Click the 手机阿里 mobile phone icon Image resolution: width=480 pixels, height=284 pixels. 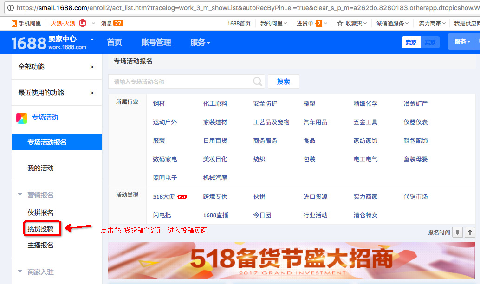tap(14, 23)
